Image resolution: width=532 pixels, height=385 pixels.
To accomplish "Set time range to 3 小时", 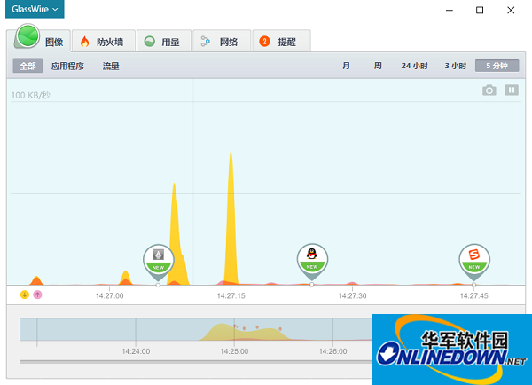I will point(456,66).
